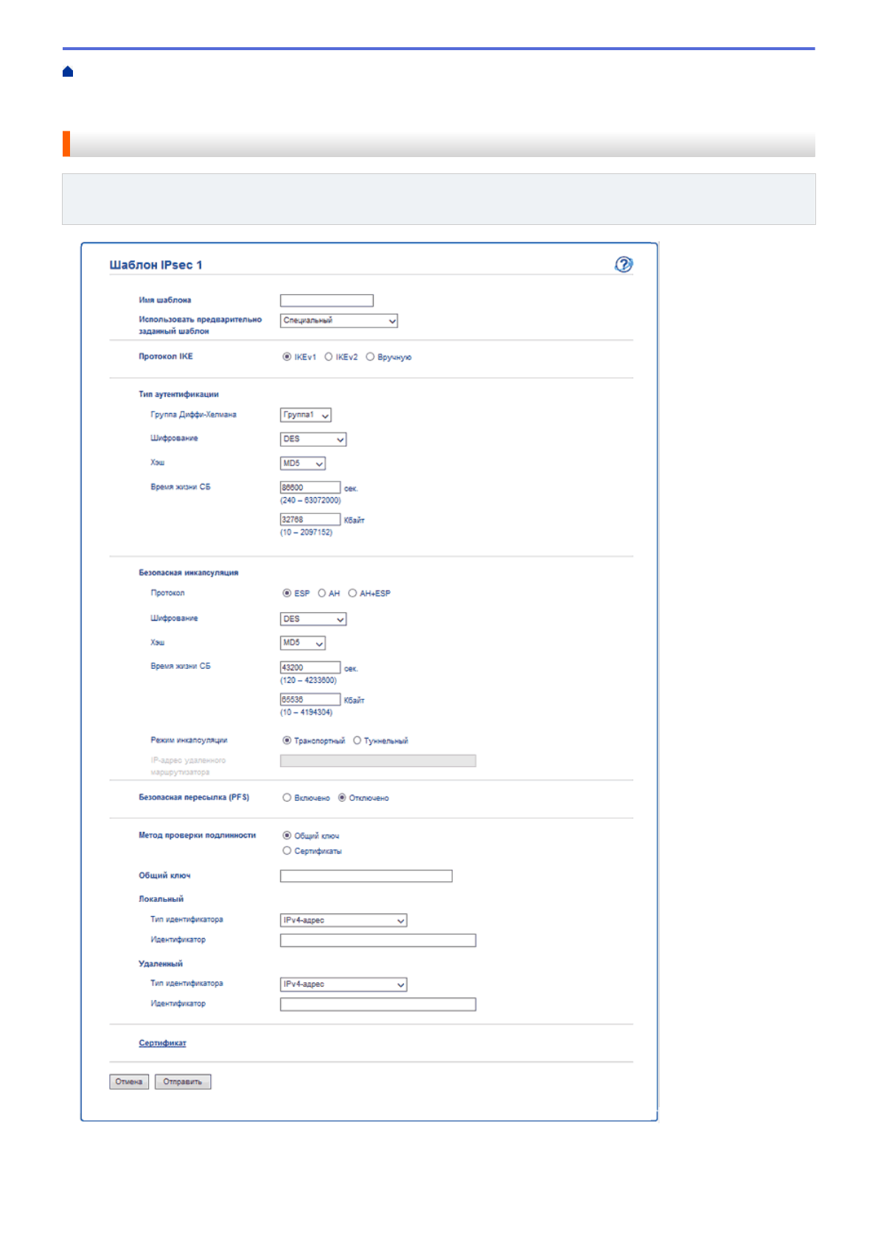Image resolution: width=878 pixels, height=1242 pixels.
Task: Select the AH+ESP protocol option
Action: point(352,593)
